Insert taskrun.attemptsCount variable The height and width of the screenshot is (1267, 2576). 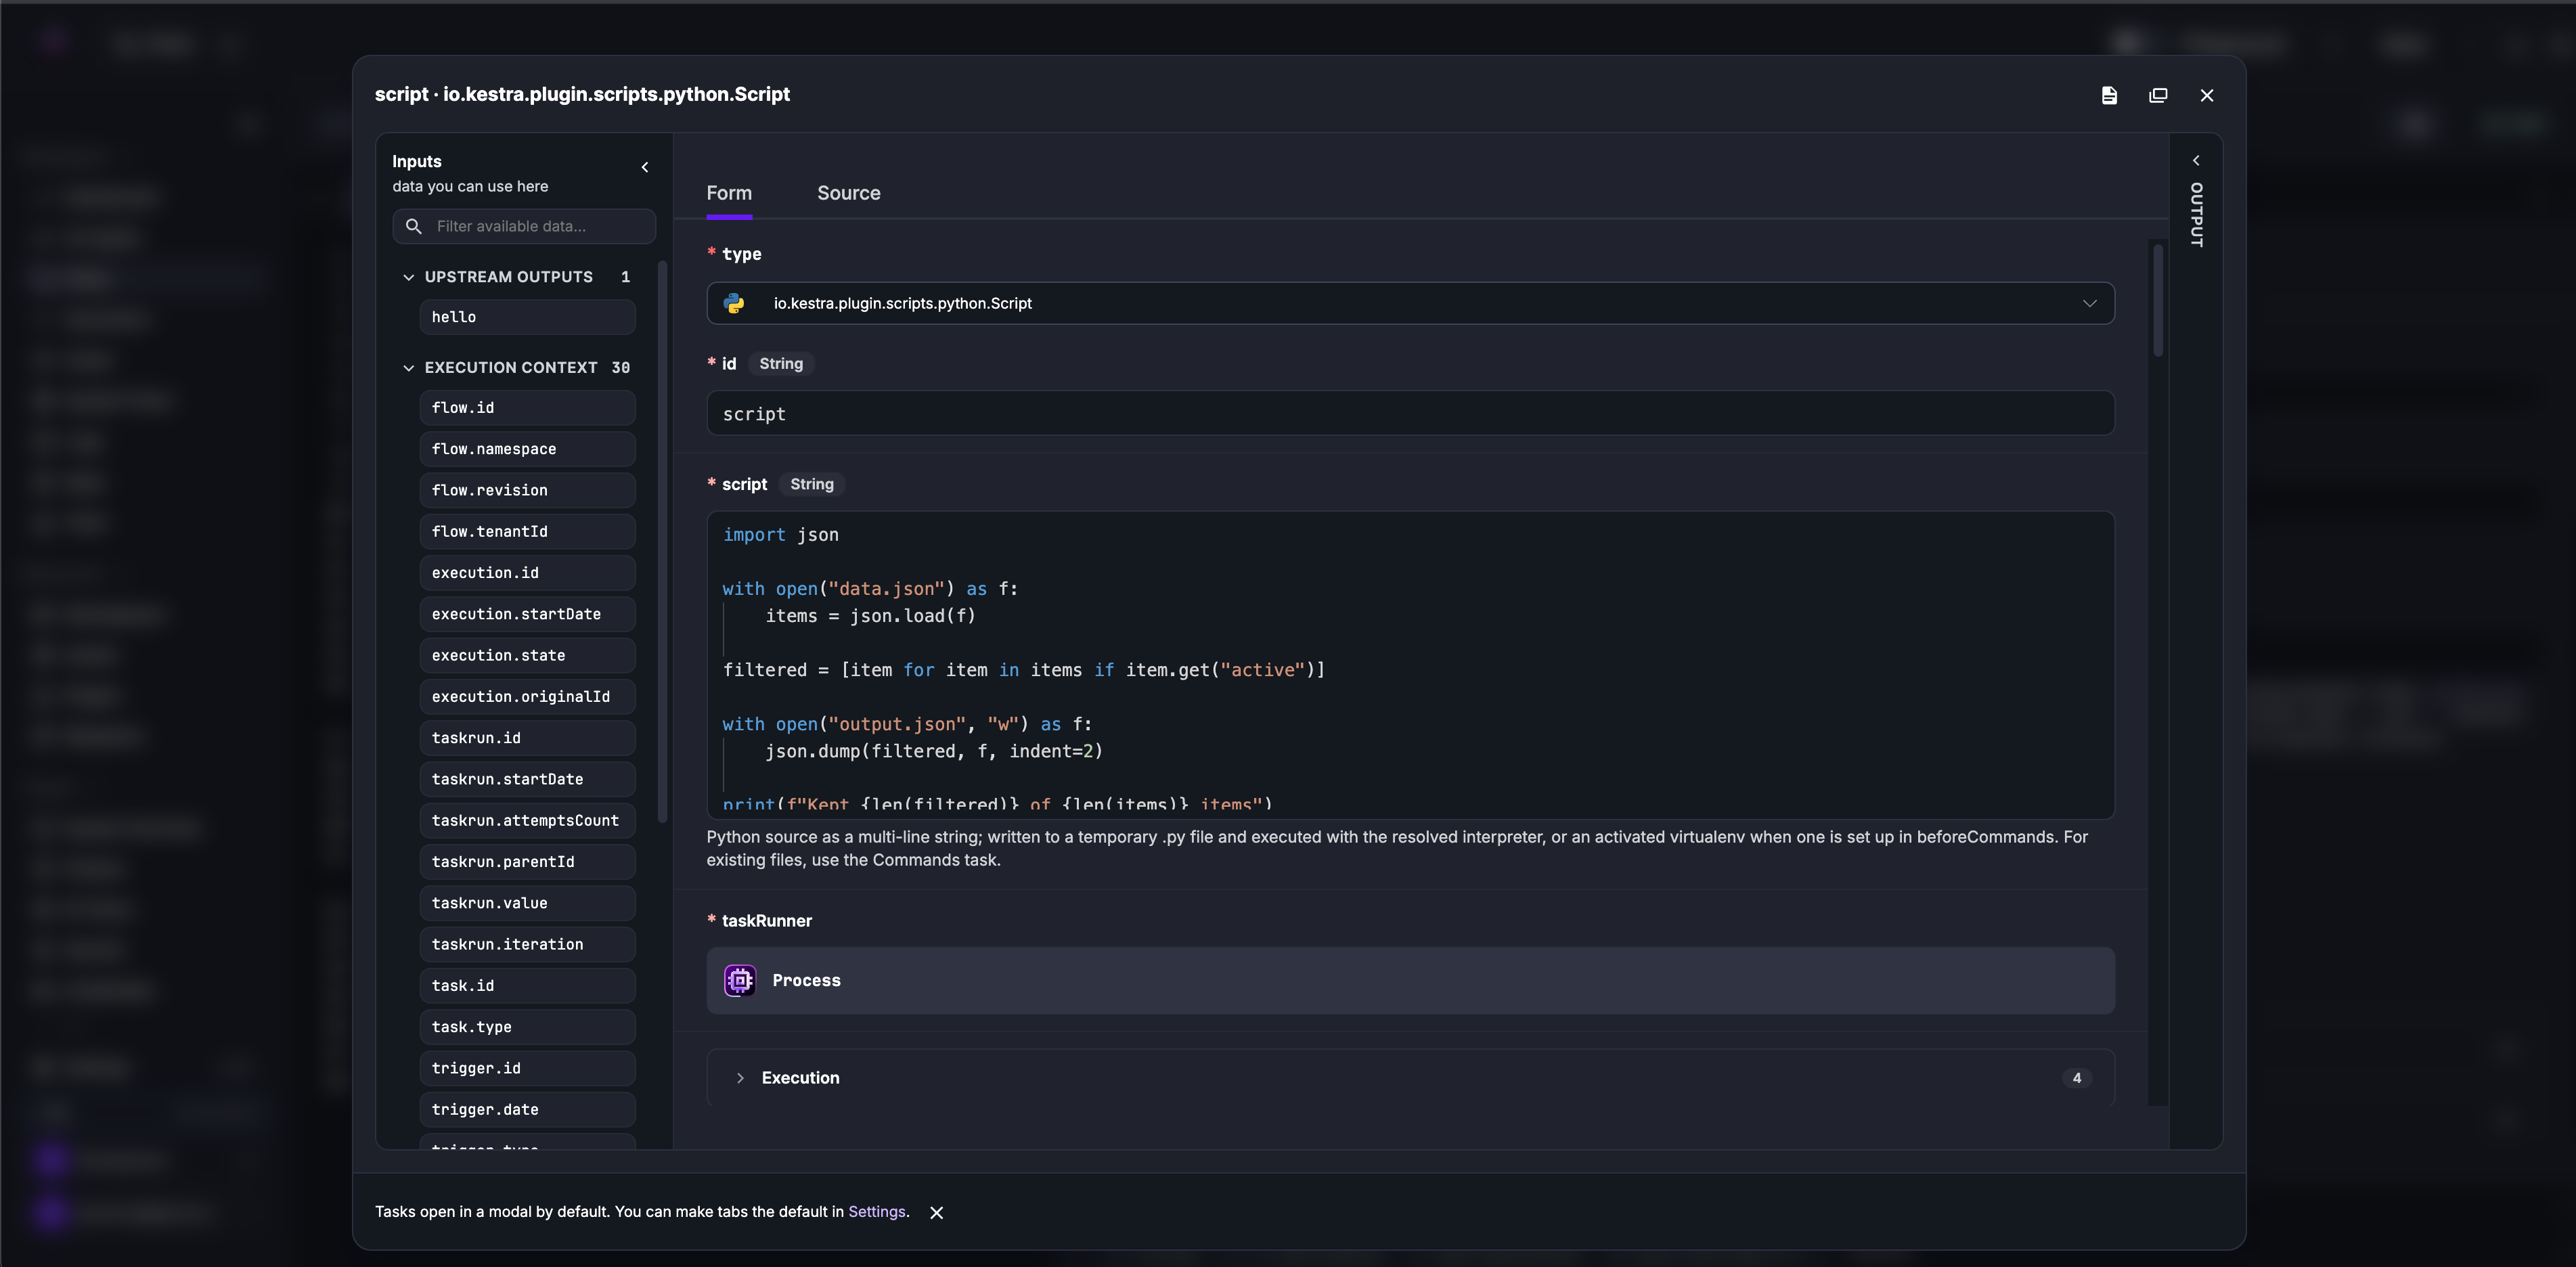pyautogui.click(x=527, y=820)
